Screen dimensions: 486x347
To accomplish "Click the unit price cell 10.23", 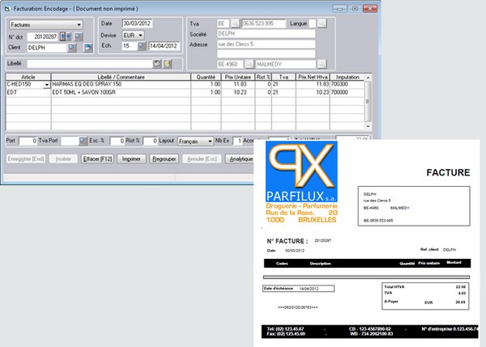I will click(x=238, y=92).
